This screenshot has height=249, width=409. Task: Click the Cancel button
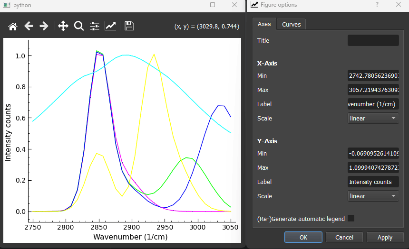click(x=344, y=237)
